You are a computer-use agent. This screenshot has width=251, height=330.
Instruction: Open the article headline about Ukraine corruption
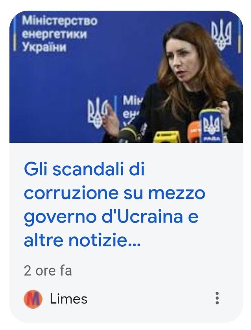pos(114,204)
